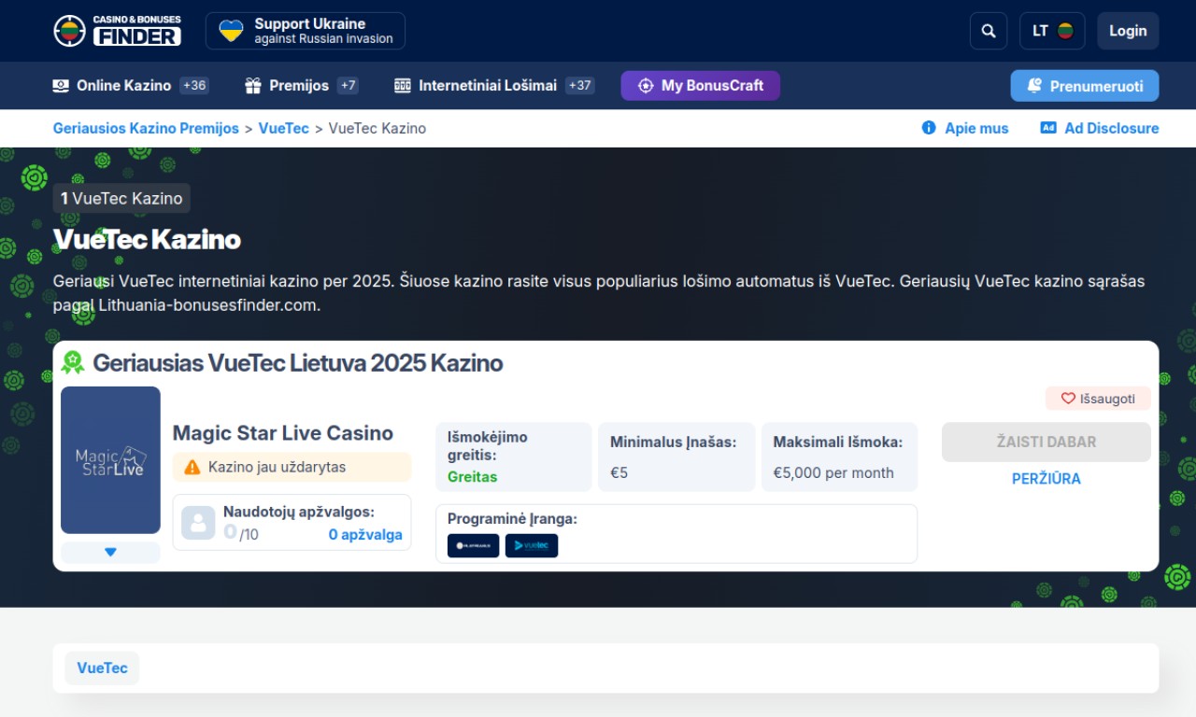The height and width of the screenshot is (717, 1196).
Task: Click the Premijos gift icon
Action: pos(253,86)
